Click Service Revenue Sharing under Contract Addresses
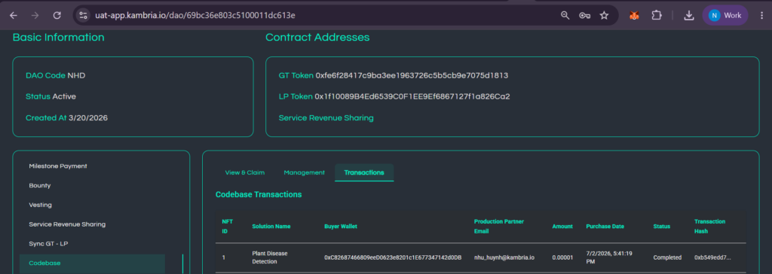This screenshot has width=772, height=274. [326, 118]
